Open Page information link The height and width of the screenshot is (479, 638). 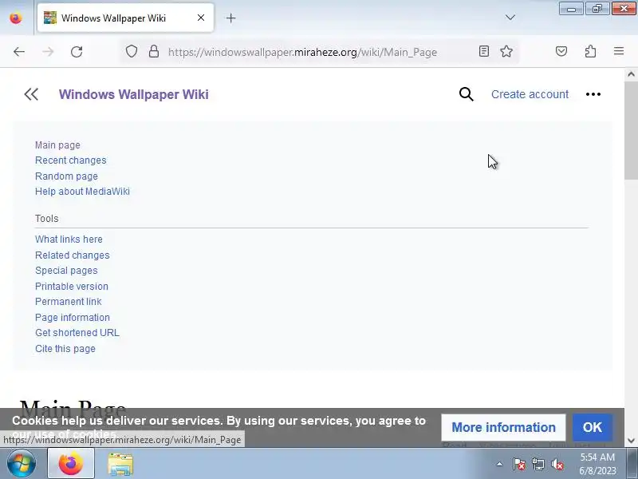pos(73,317)
